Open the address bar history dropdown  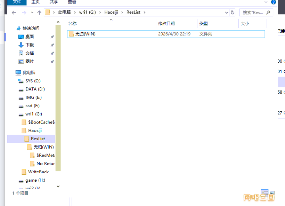(x=227, y=13)
